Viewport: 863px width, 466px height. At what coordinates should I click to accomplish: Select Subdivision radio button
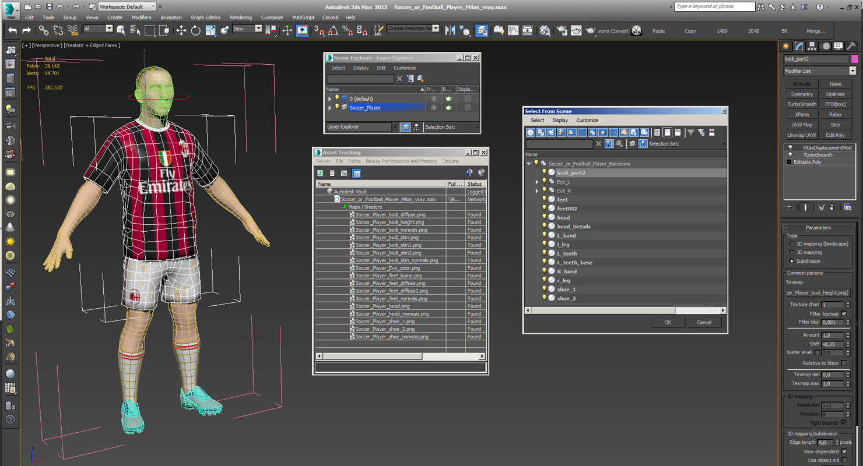(791, 261)
